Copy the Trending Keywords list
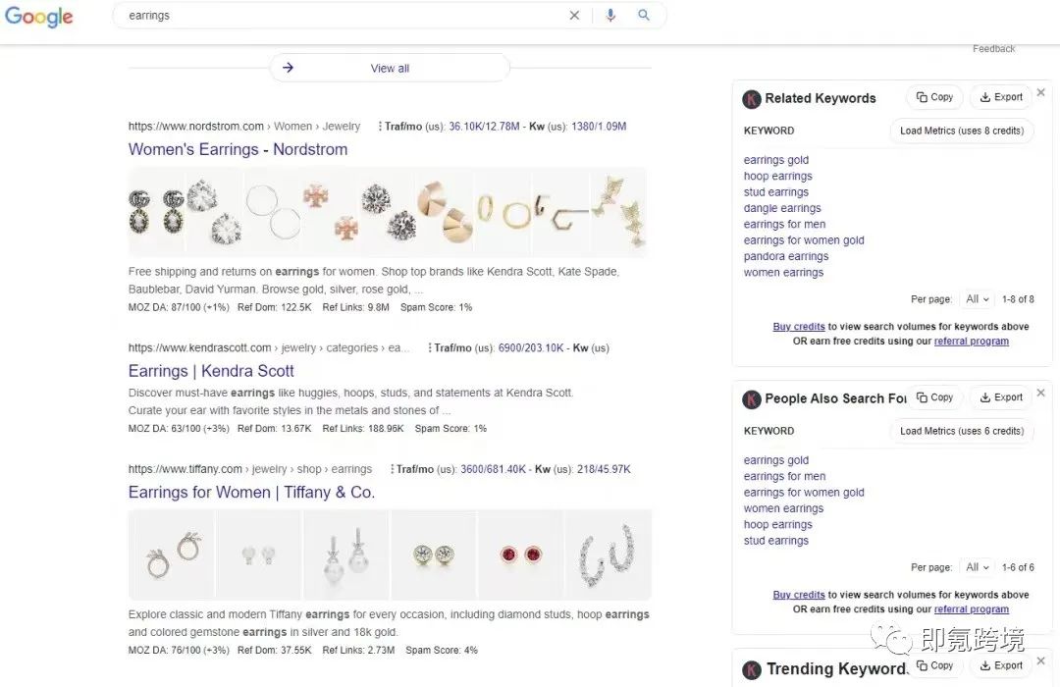Screen dimensions: 1060x687 (x=935, y=666)
